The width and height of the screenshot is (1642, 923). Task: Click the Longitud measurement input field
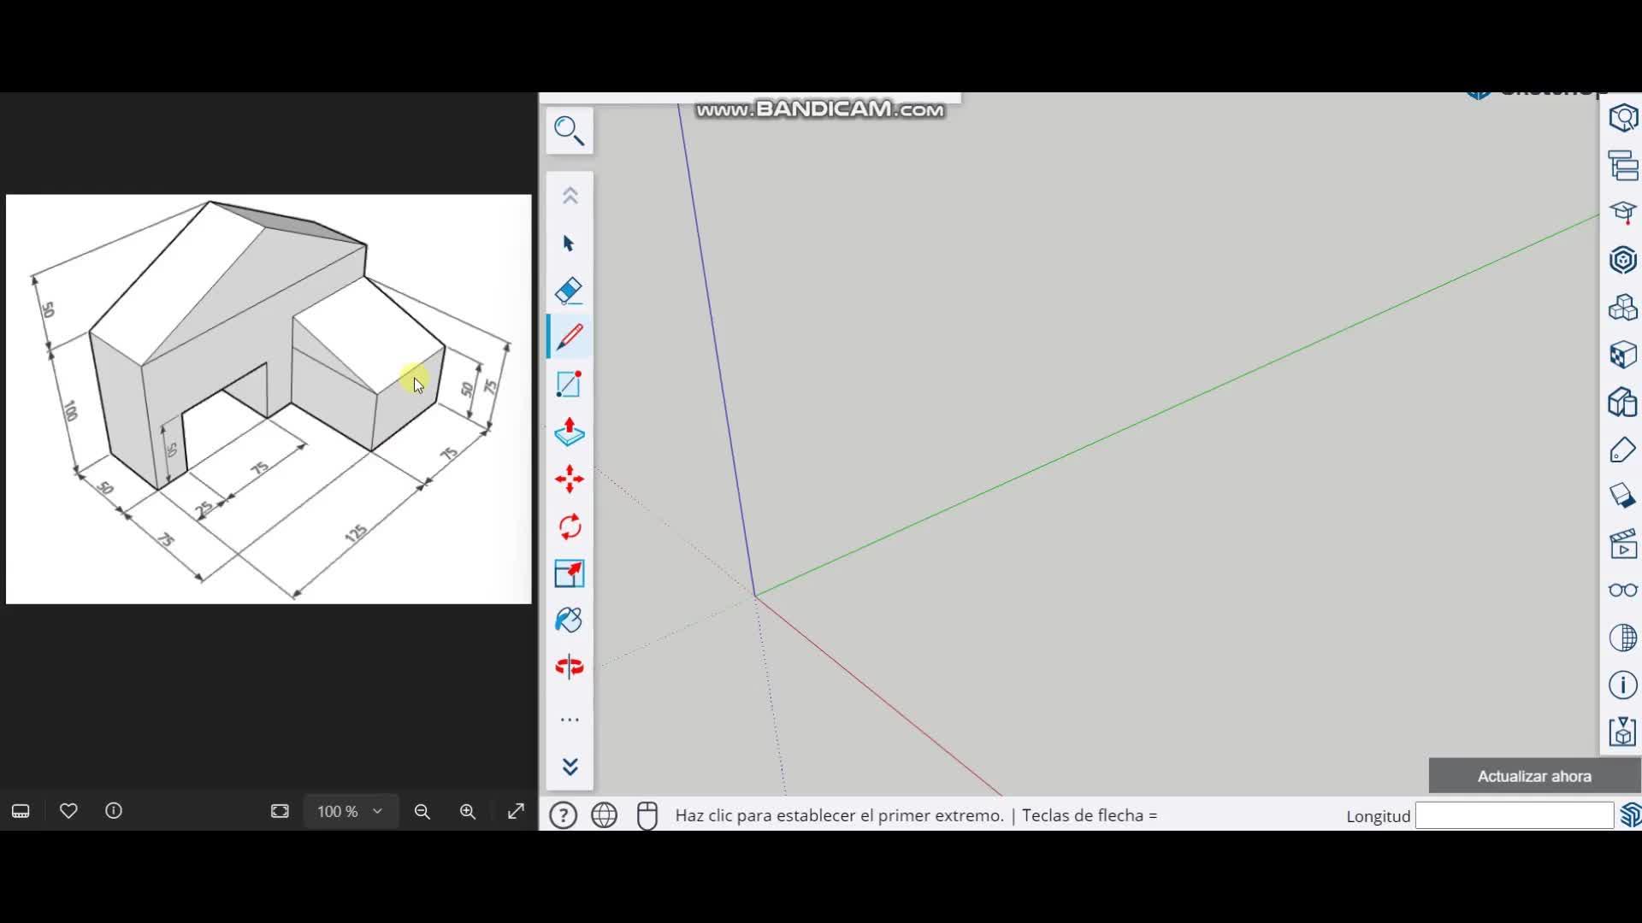(x=1514, y=815)
